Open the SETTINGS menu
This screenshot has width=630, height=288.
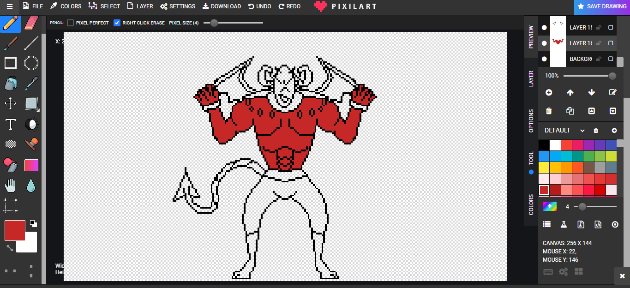click(178, 6)
